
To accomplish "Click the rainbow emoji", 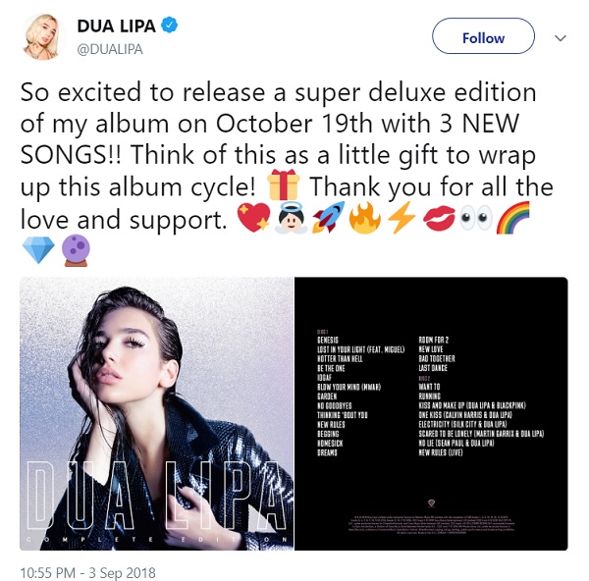I will click(512, 218).
